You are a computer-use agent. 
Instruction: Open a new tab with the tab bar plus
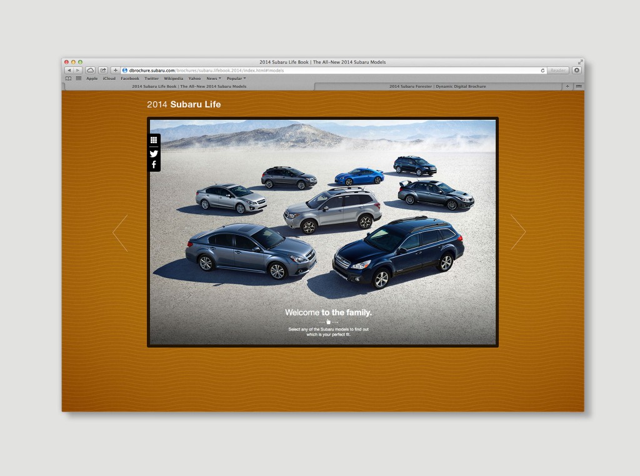pos(567,86)
